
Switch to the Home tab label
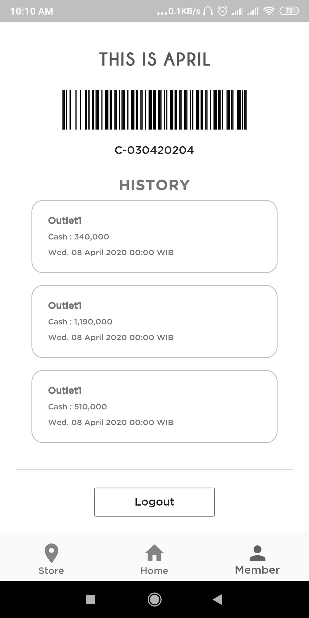[x=154, y=571]
